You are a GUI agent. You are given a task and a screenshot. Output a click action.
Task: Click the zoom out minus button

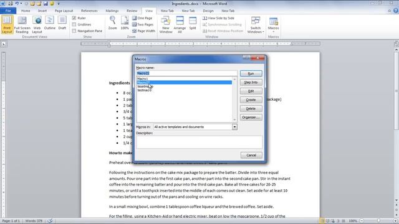pyautogui.click(x=362, y=221)
